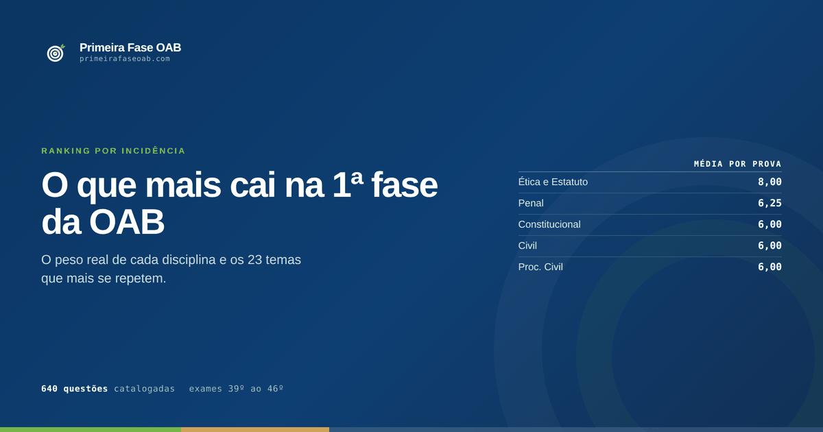The image size is (823, 432).
Task: Select the "RANKING POR INCIDÊNCIA" label
Action: pyautogui.click(x=113, y=151)
